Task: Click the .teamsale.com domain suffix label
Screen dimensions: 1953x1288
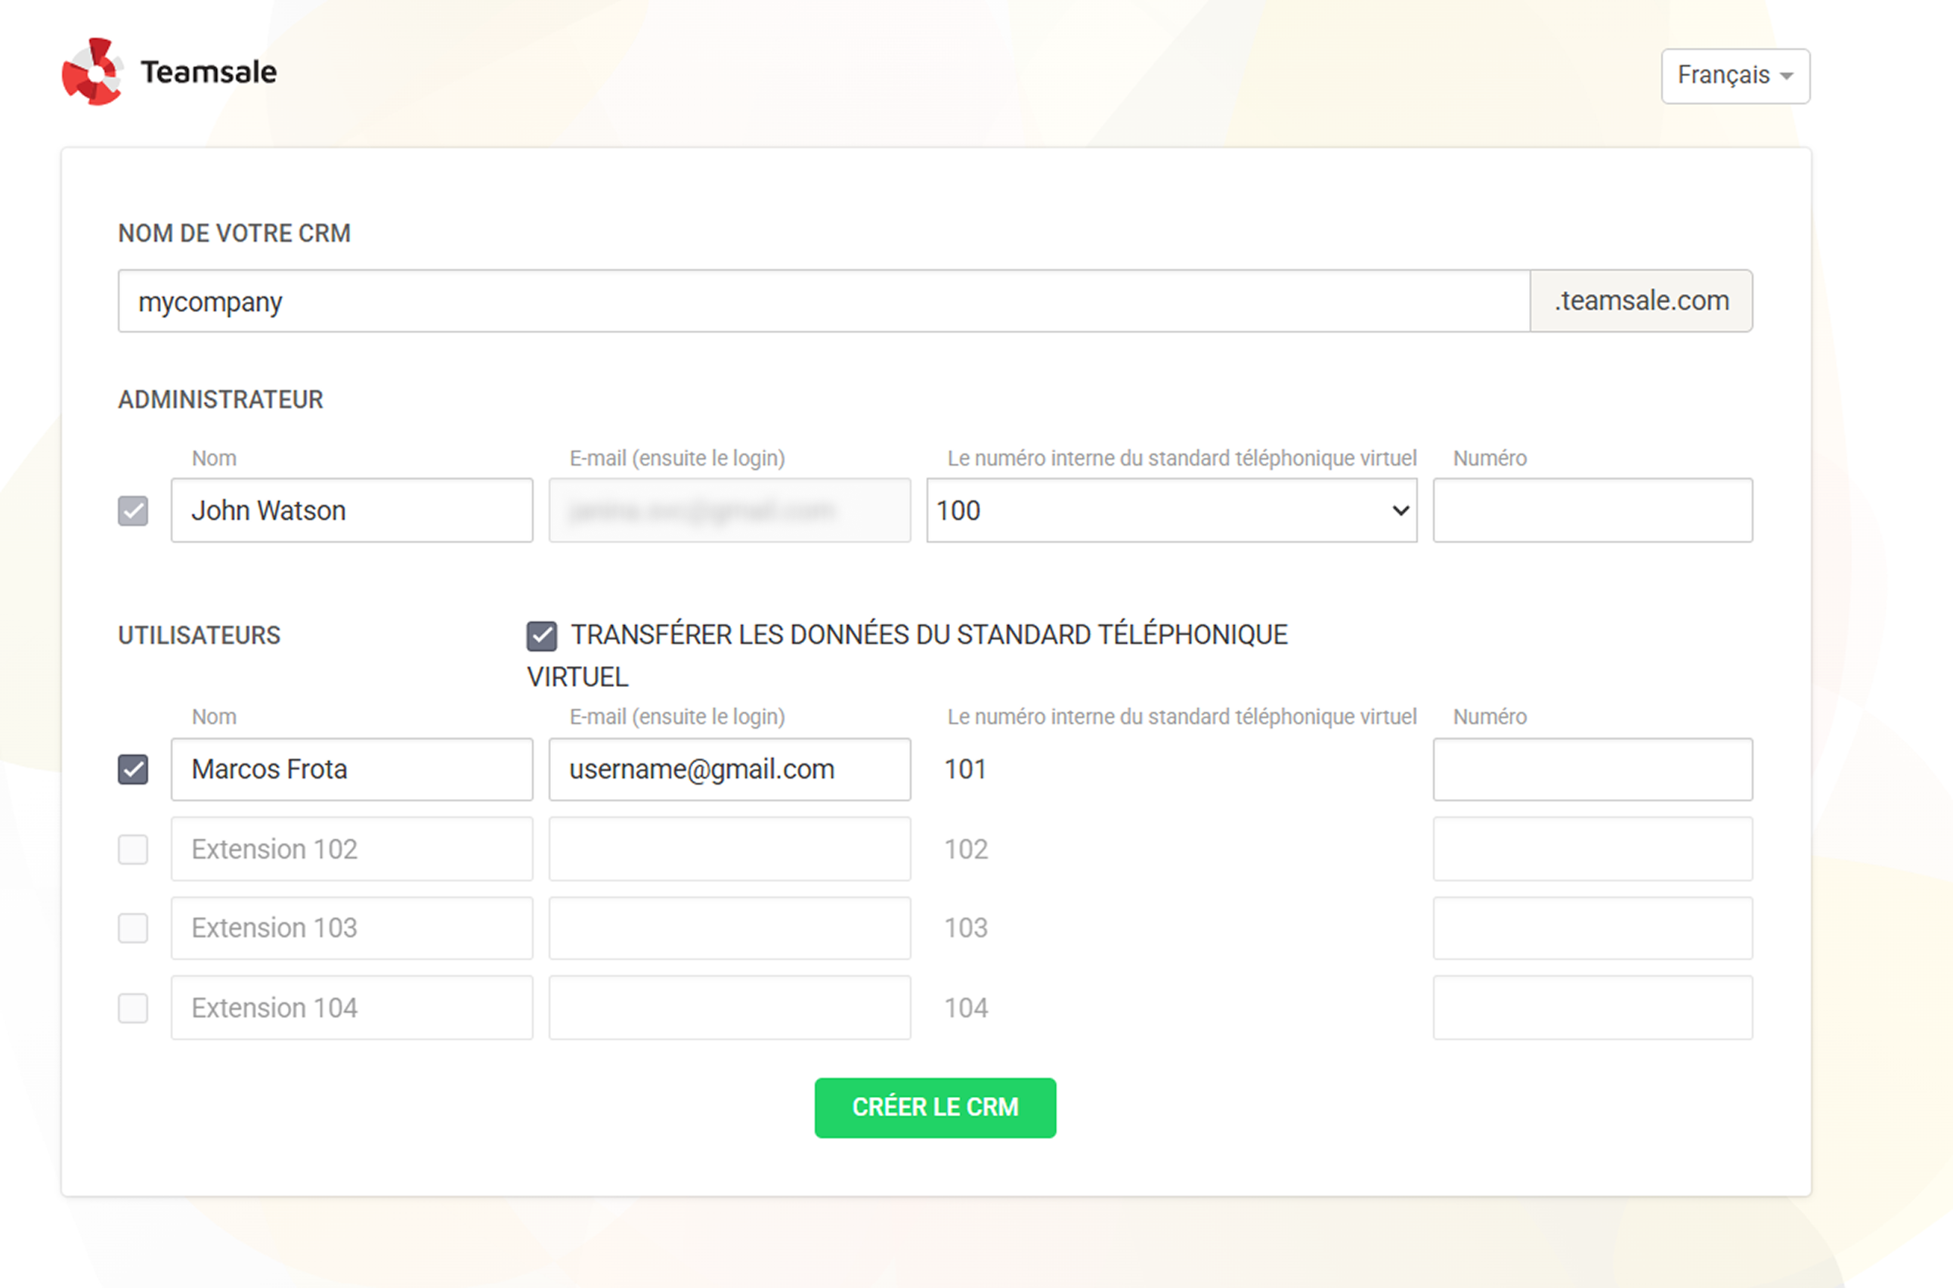Action: tap(1641, 301)
